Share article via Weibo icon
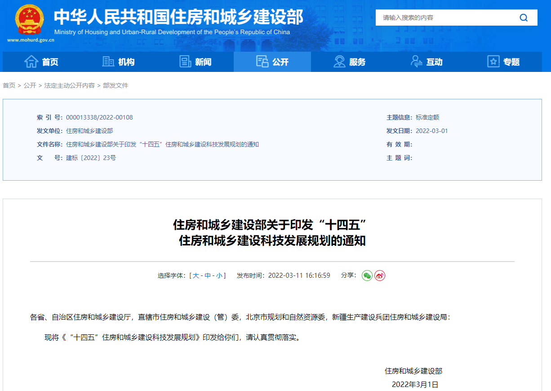The width and height of the screenshot is (551, 391). click(380, 275)
